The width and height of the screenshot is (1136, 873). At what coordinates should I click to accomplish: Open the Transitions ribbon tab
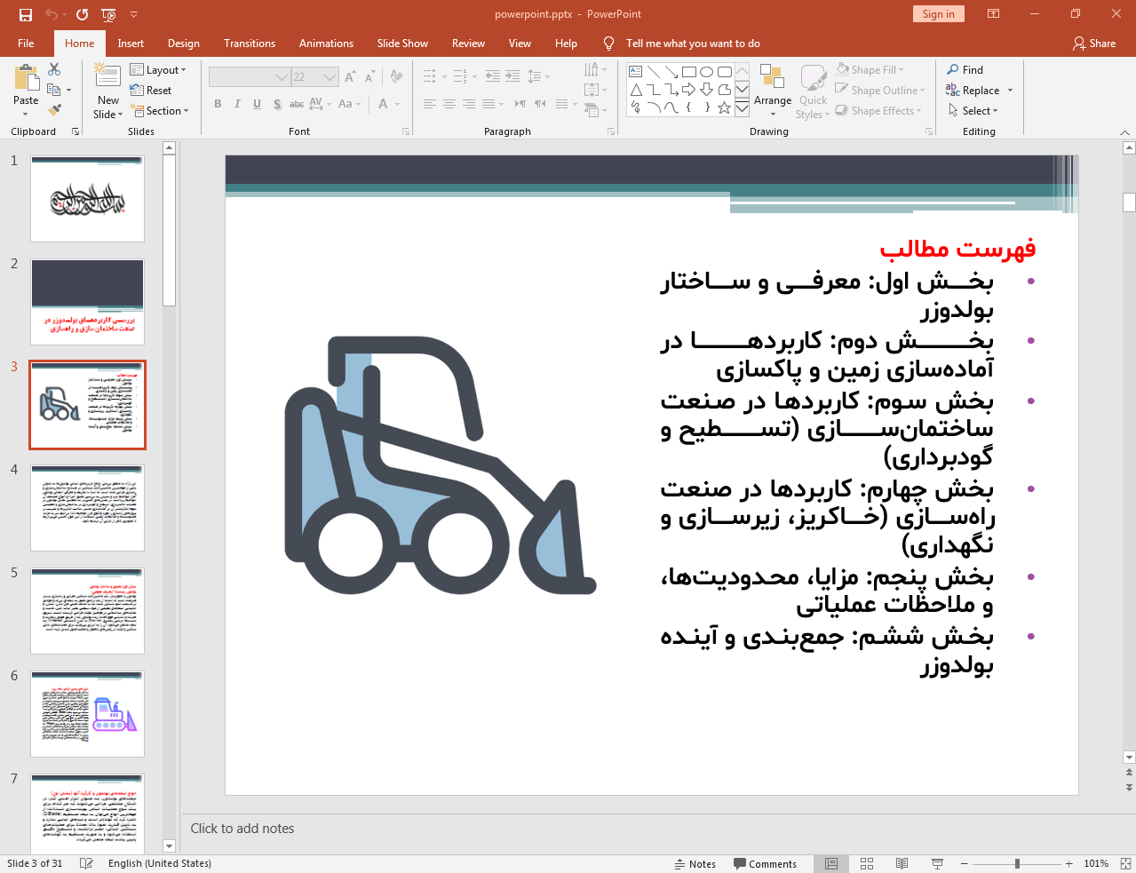[249, 44]
